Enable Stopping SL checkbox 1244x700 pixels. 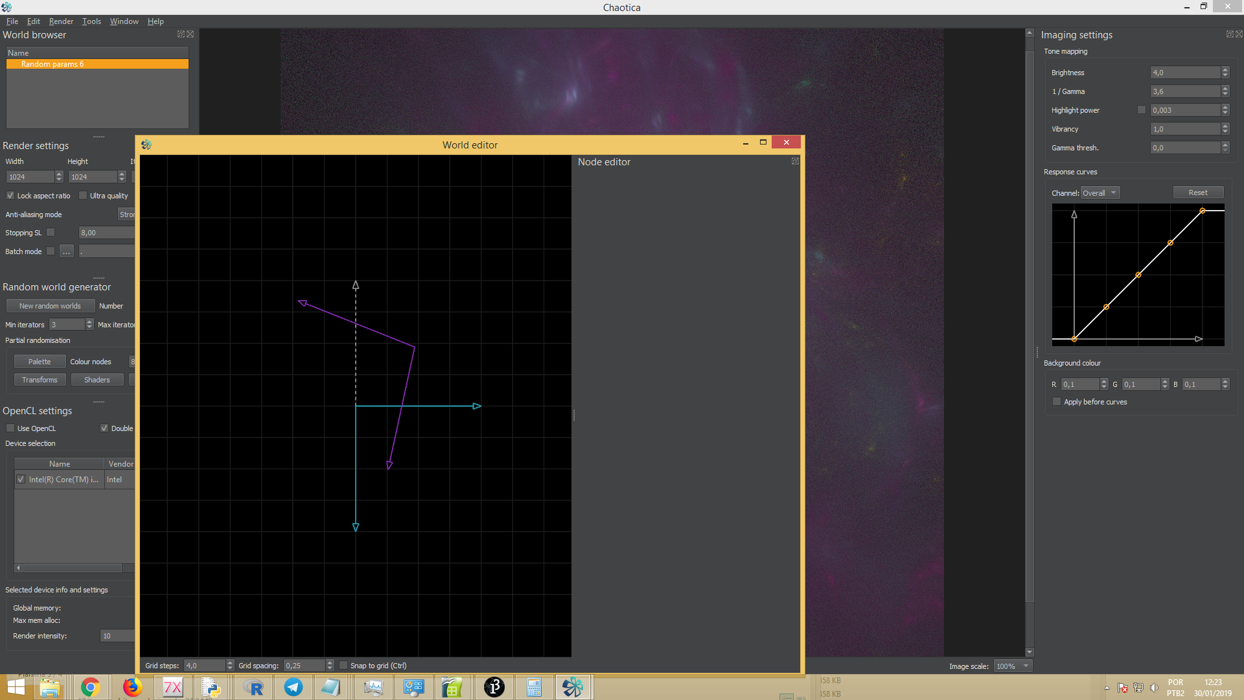click(x=51, y=232)
